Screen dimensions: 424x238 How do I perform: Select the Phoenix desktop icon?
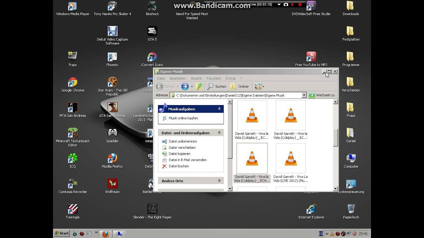pos(112,59)
